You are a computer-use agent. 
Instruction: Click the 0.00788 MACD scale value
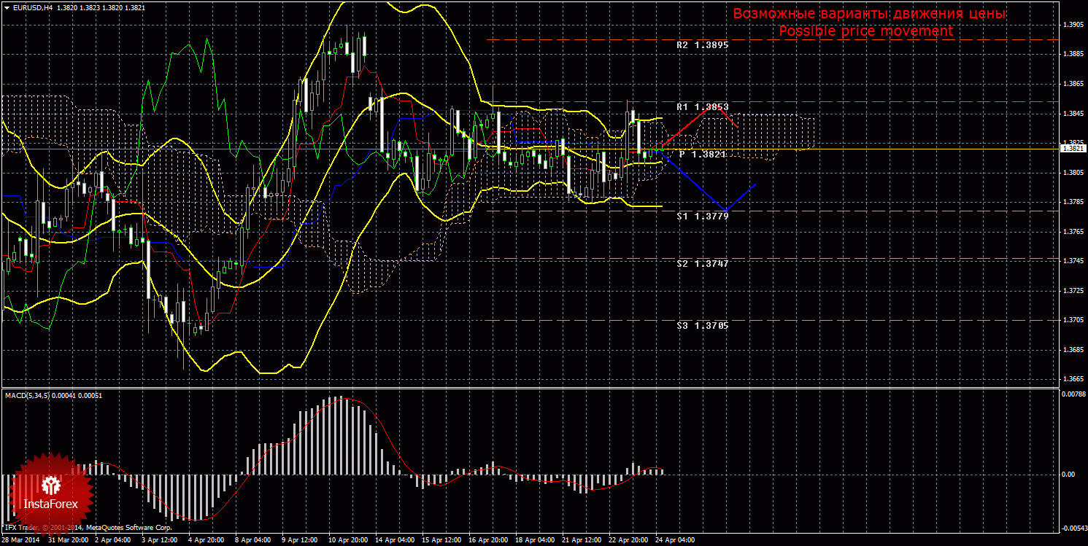tap(1072, 395)
